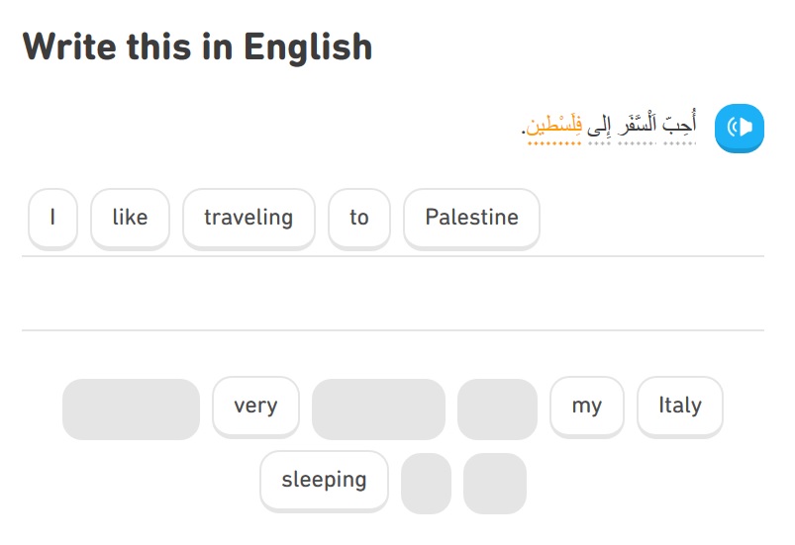Click the empty gray slot before "very"

pyautogui.click(x=131, y=409)
